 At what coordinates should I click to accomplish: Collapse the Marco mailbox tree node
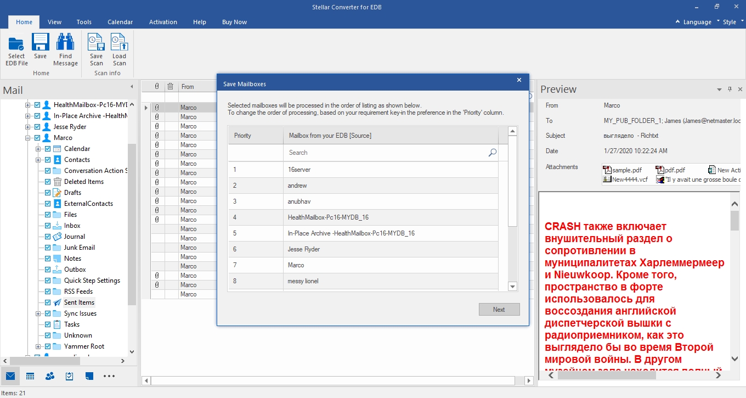(x=28, y=138)
